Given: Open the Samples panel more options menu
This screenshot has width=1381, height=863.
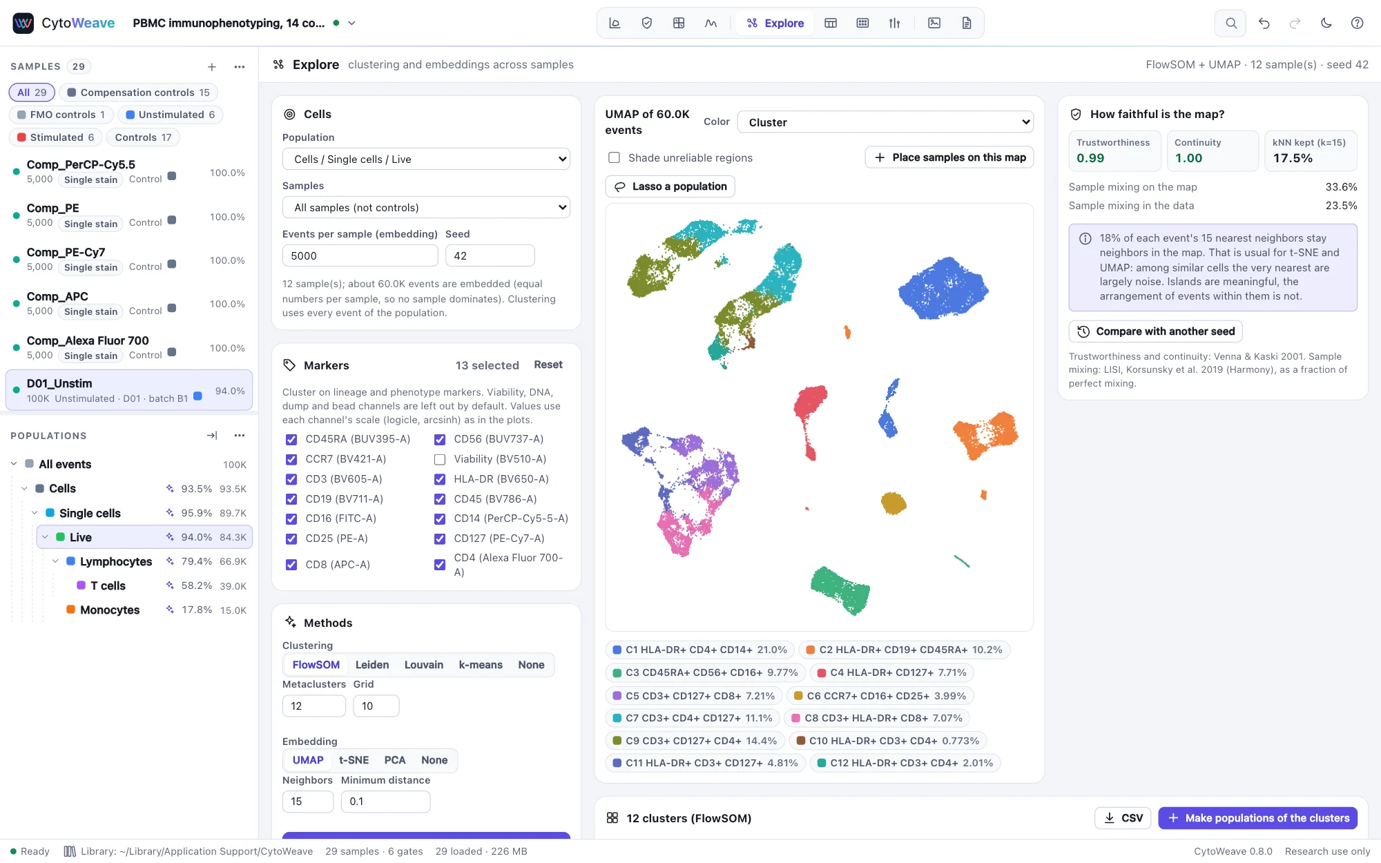Looking at the screenshot, I should (x=240, y=67).
